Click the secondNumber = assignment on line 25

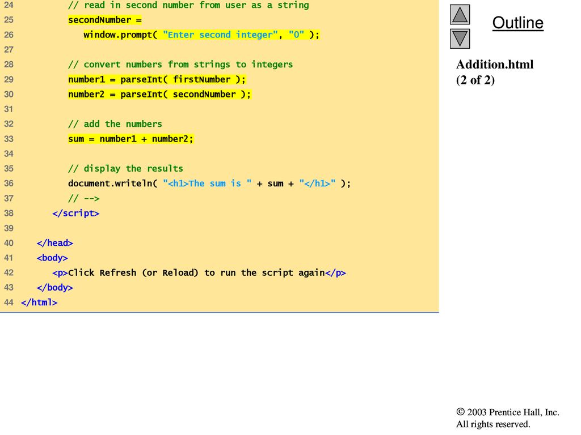click(105, 20)
